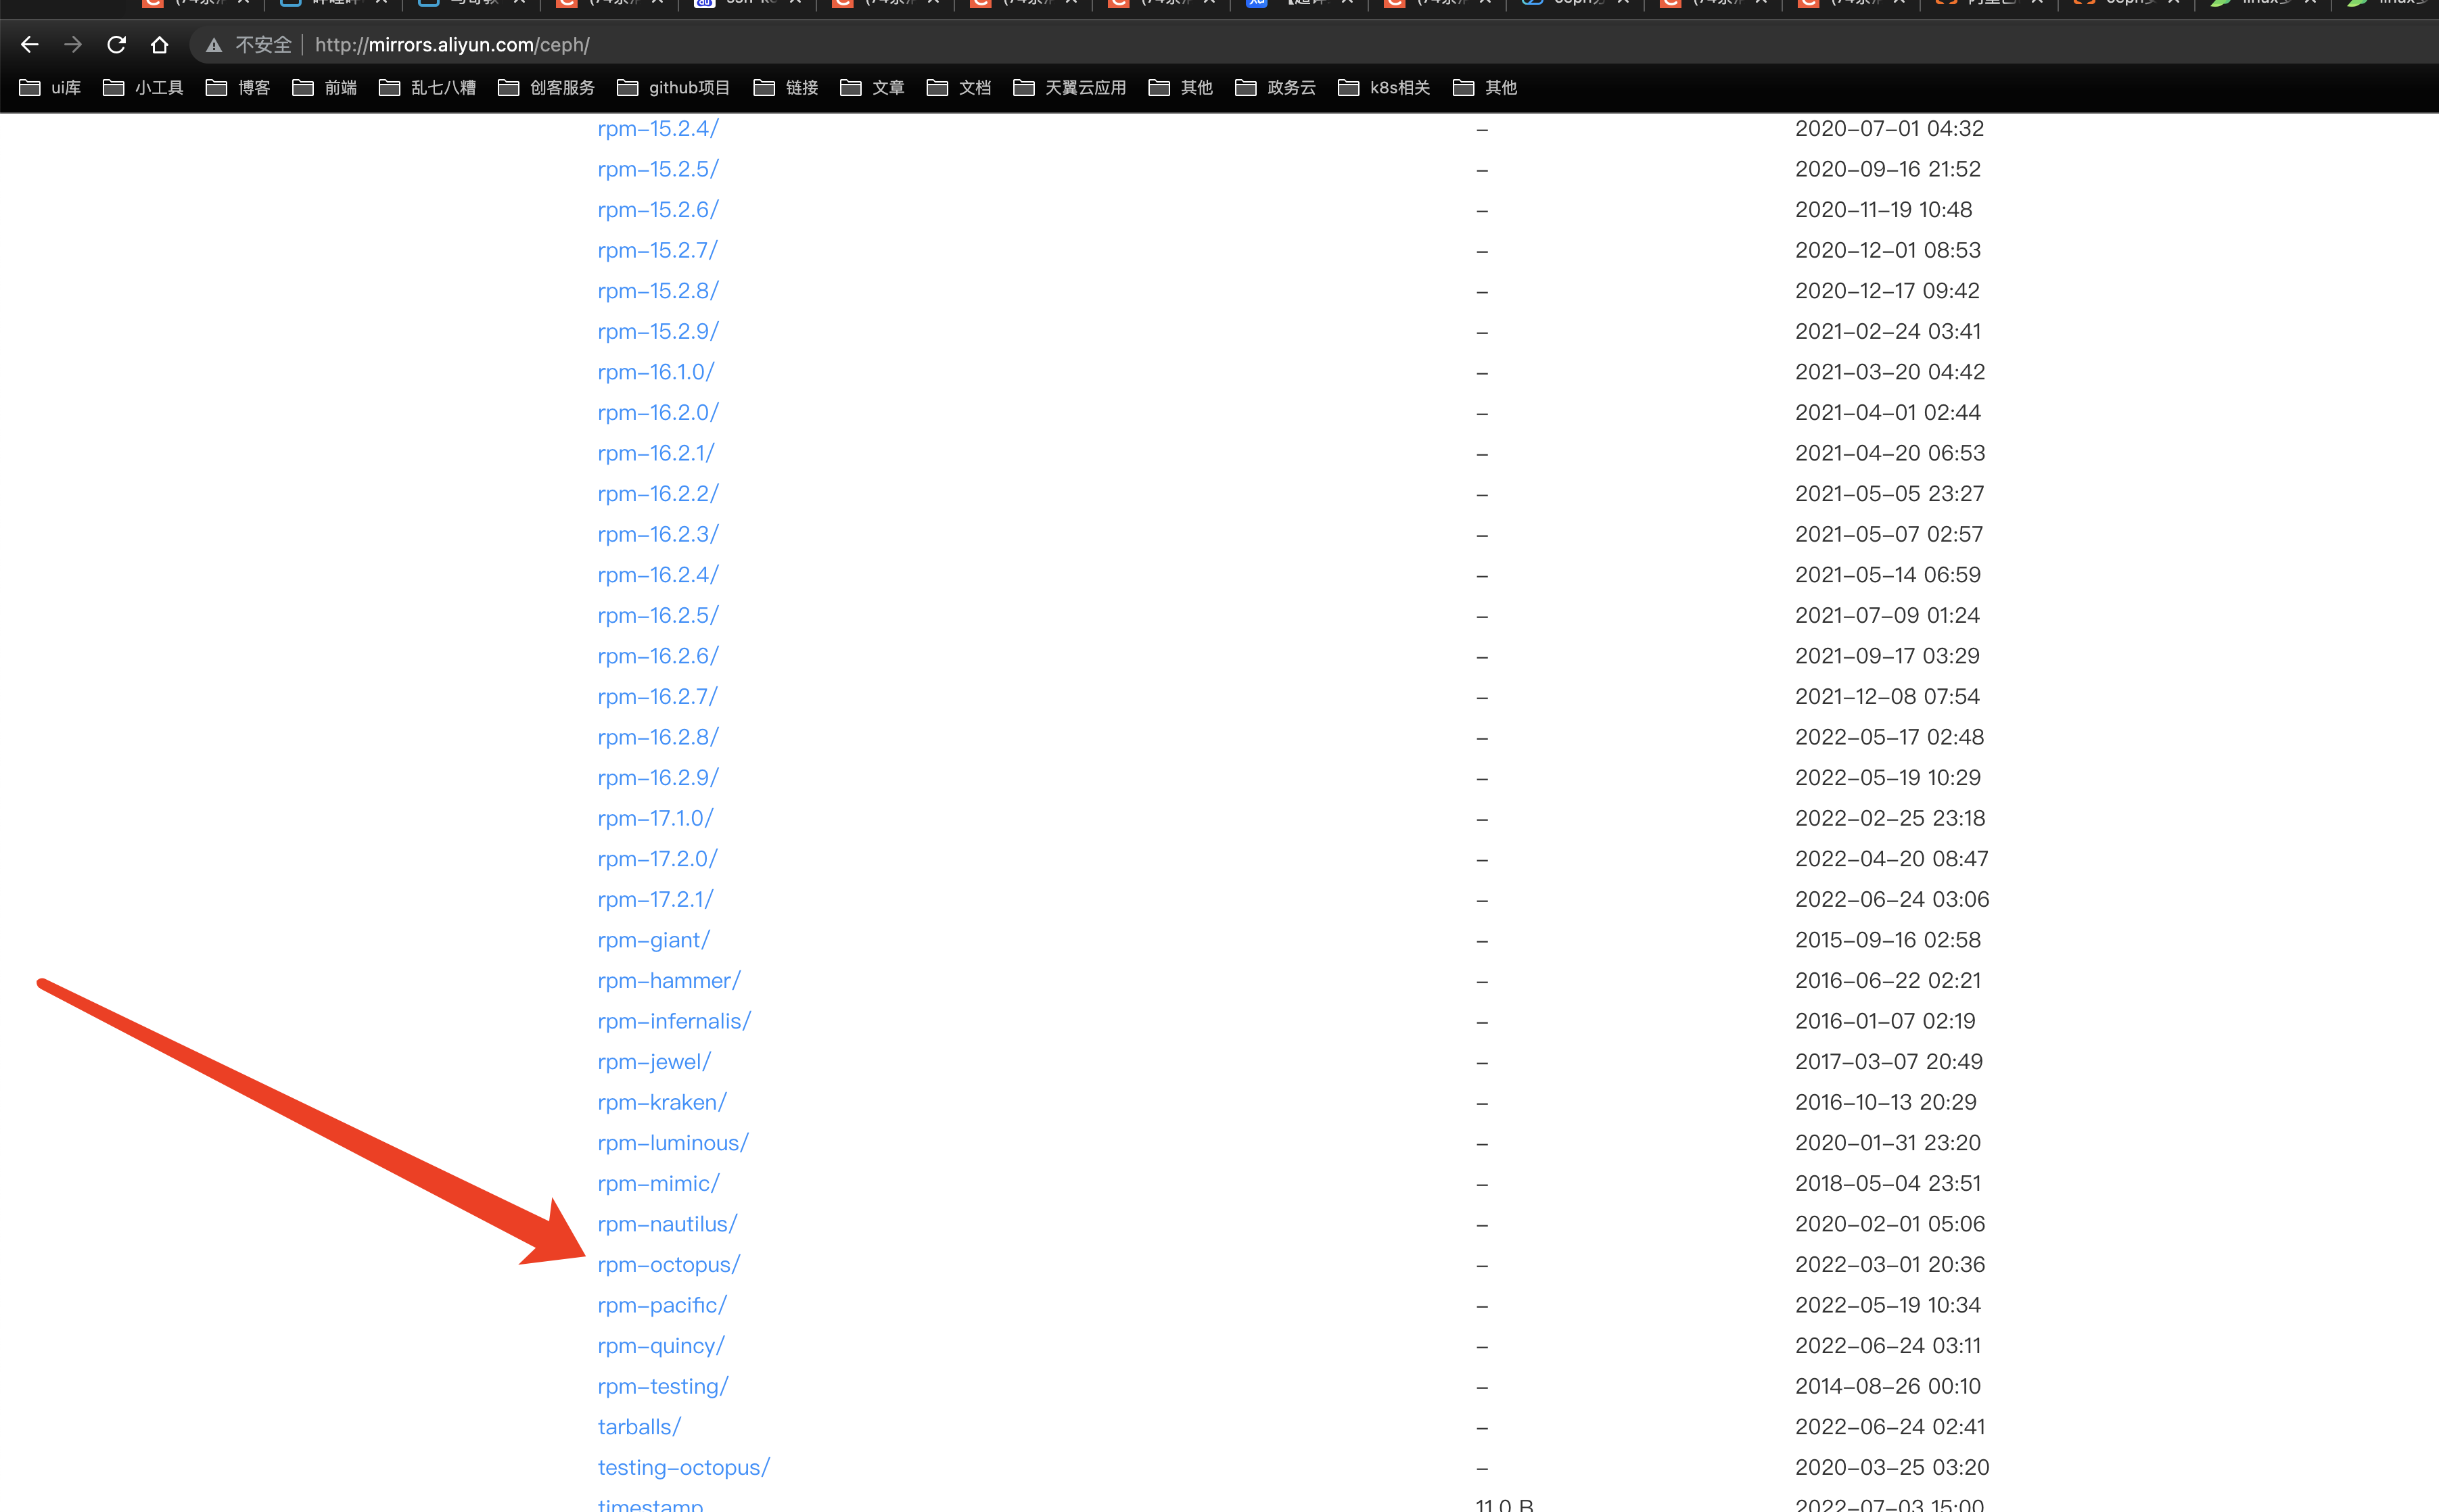
Task: Open the rpm-testing/ directory link
Action: [x=663, y=1387]
